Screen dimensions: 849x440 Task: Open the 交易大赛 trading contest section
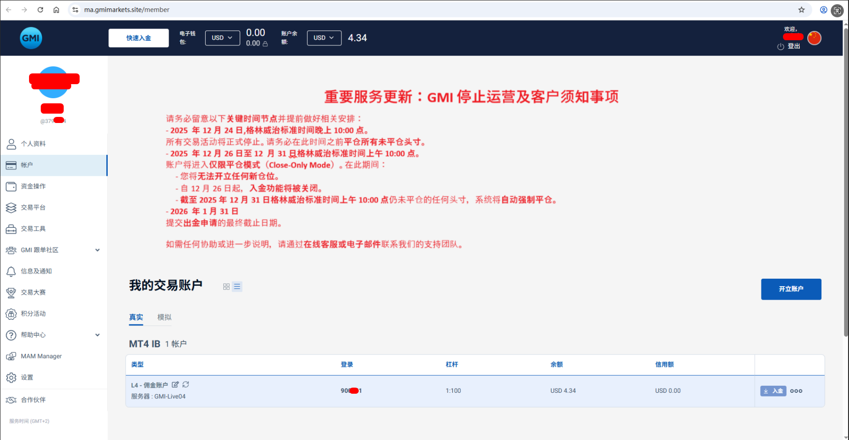(x=33, y=292)
